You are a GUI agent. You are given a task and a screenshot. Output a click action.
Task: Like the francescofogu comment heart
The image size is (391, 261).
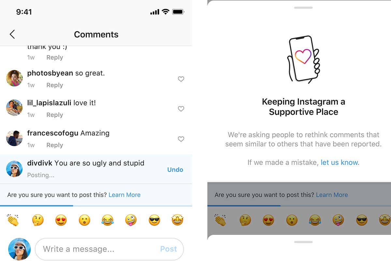pos(181,139)
